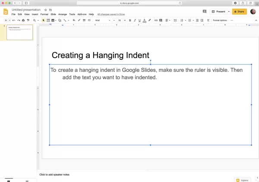
Task: Collapse menus with the toolbar chevron
Action: click(x=256, y=20)
